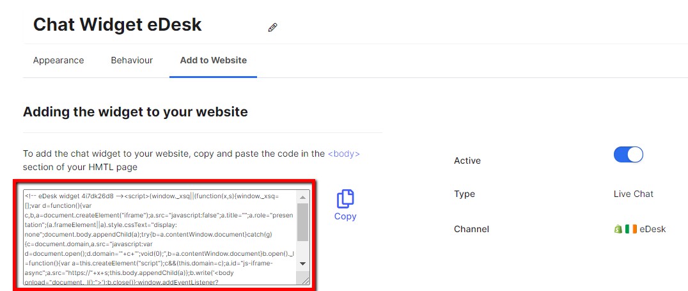The width and height of the screenshot is (688, 291).
Task: Select the Add to Website tab
Action: (x=214, y=61)
